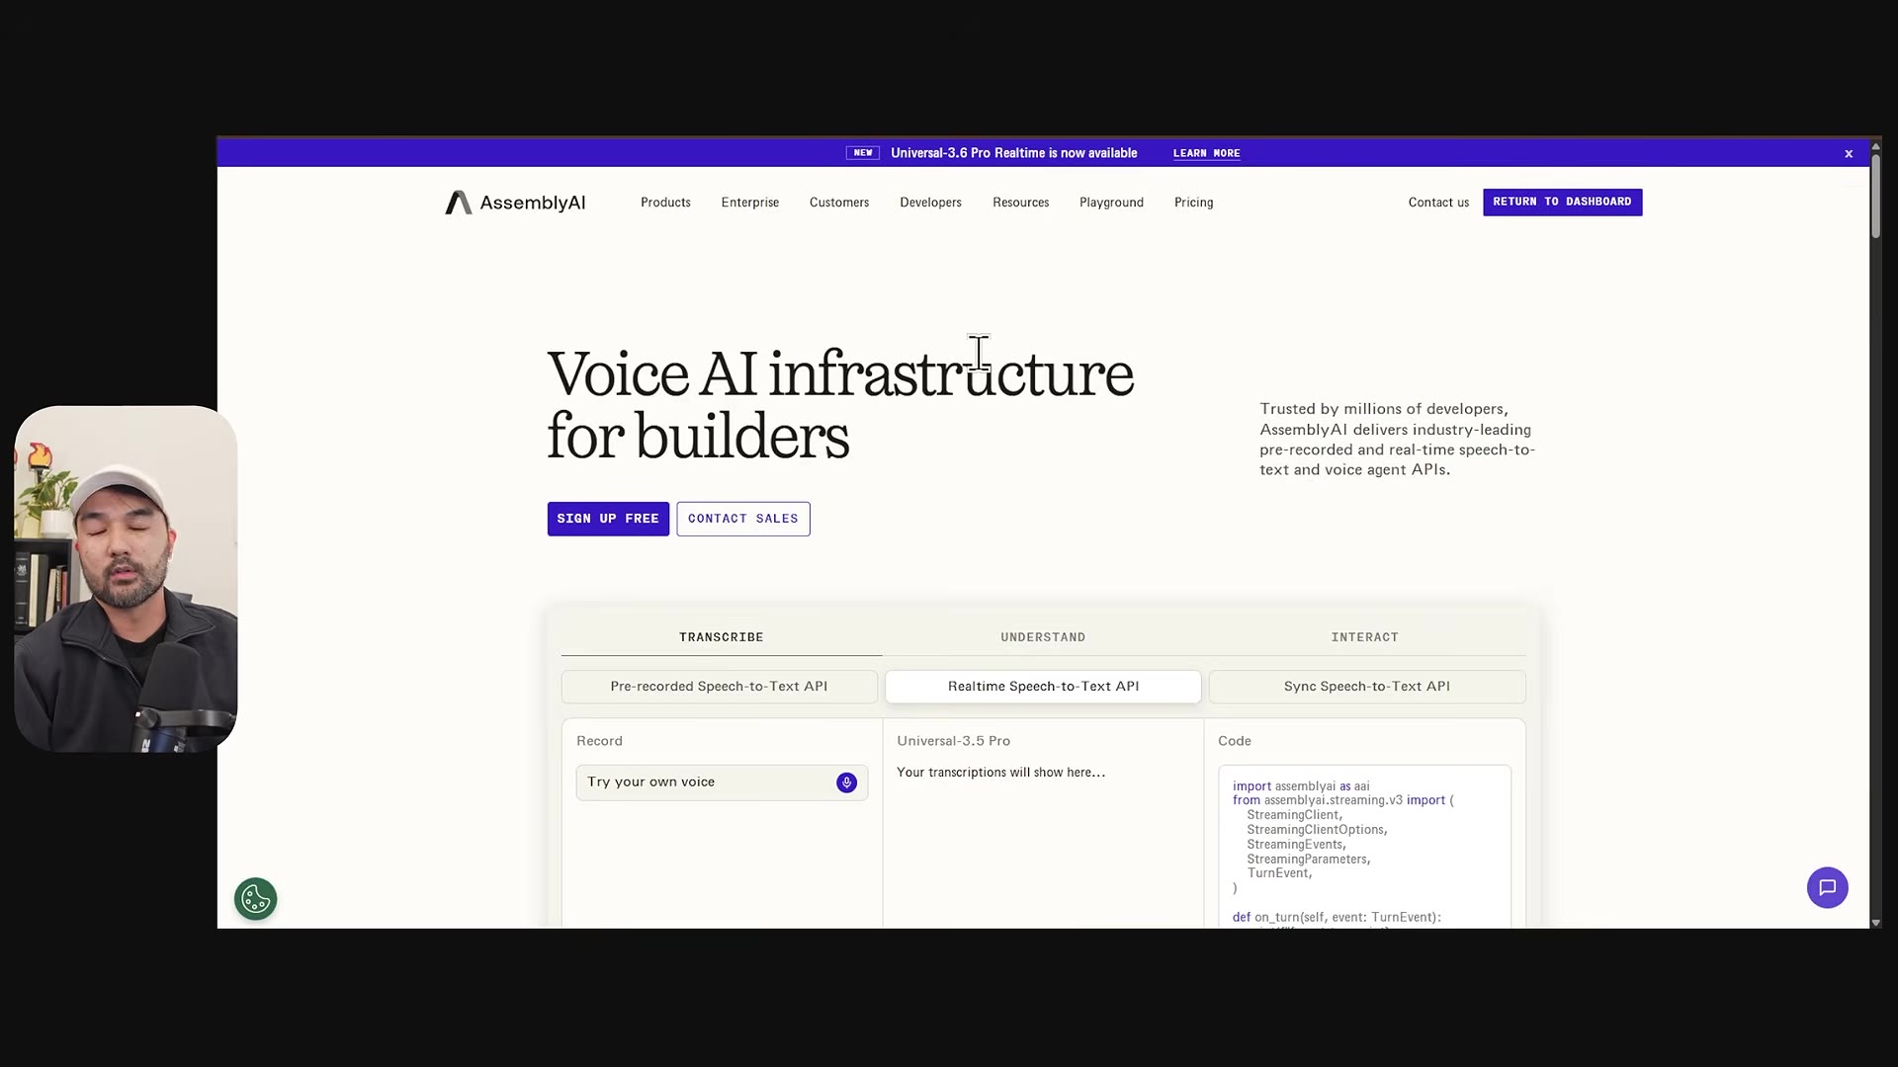Image resolution: width=1898 pixels, height=1067 pixels.
Task: Switch to the Interact tab
Action: coord(1364,637)
